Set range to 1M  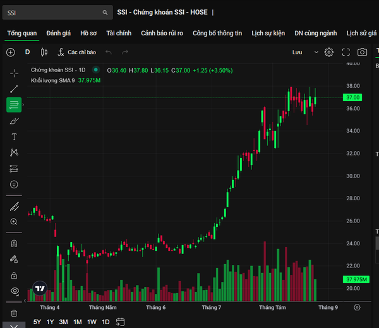coord(77,322)
